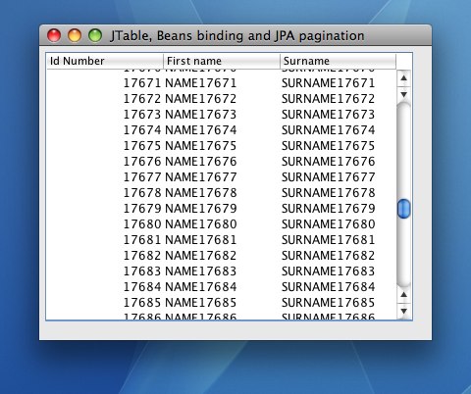Select the id cell 17672
The width and height of the screenshot is (471, 394).
click(x=105, y=99)
